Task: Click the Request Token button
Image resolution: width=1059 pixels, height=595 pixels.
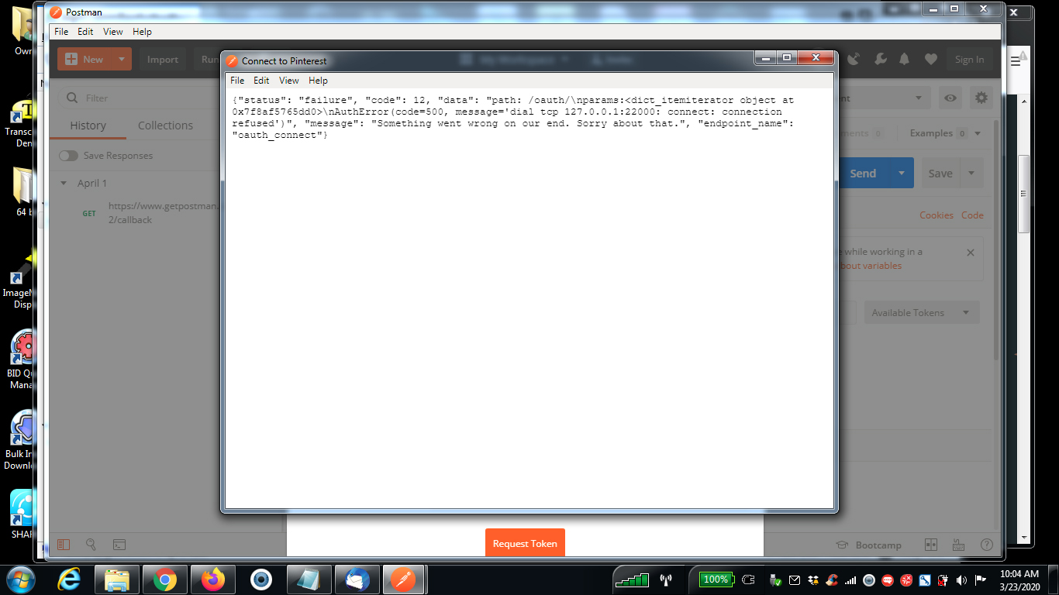Action: [525, 543]
